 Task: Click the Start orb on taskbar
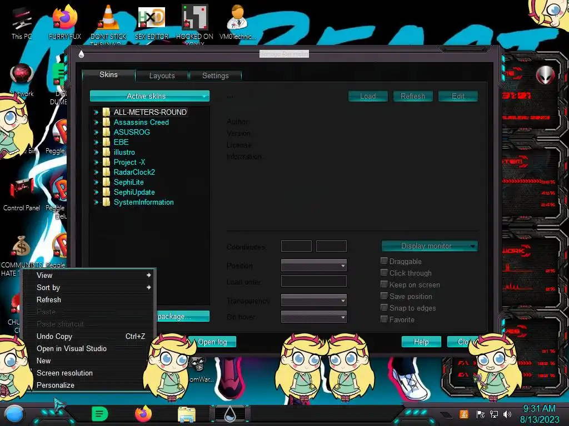14,414
